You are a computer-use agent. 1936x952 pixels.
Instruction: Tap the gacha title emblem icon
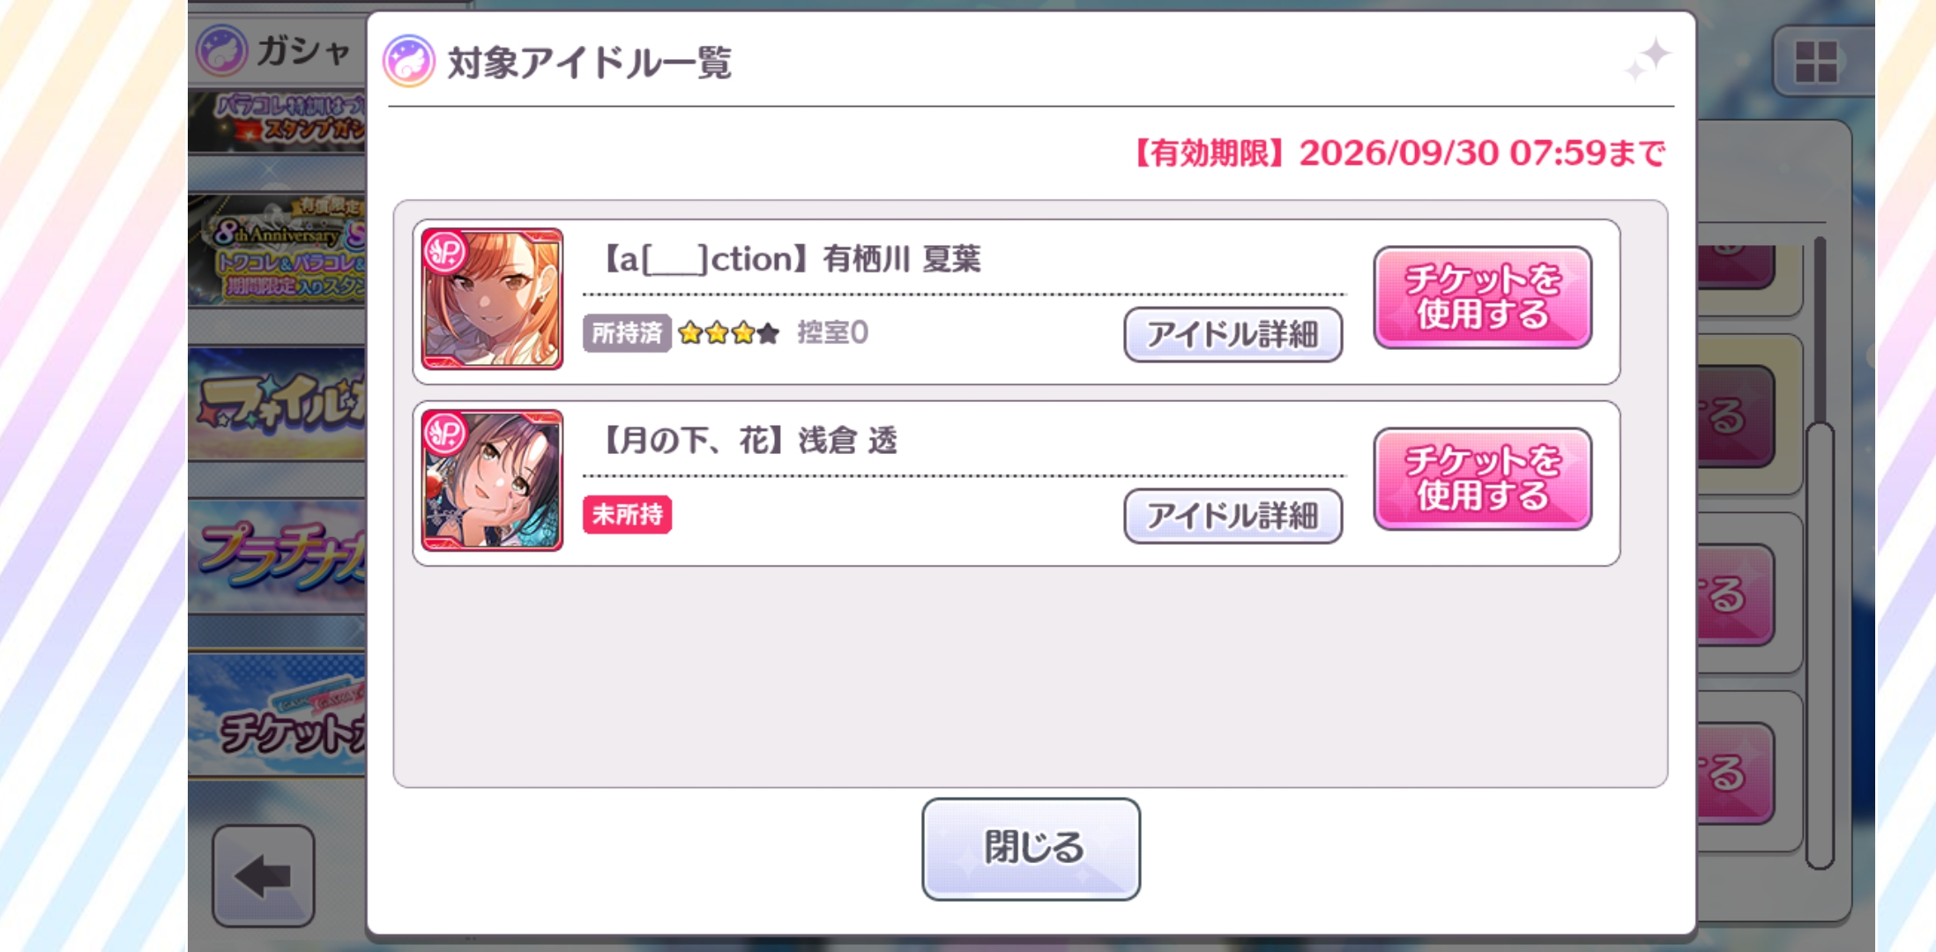(x=221, y=50)
